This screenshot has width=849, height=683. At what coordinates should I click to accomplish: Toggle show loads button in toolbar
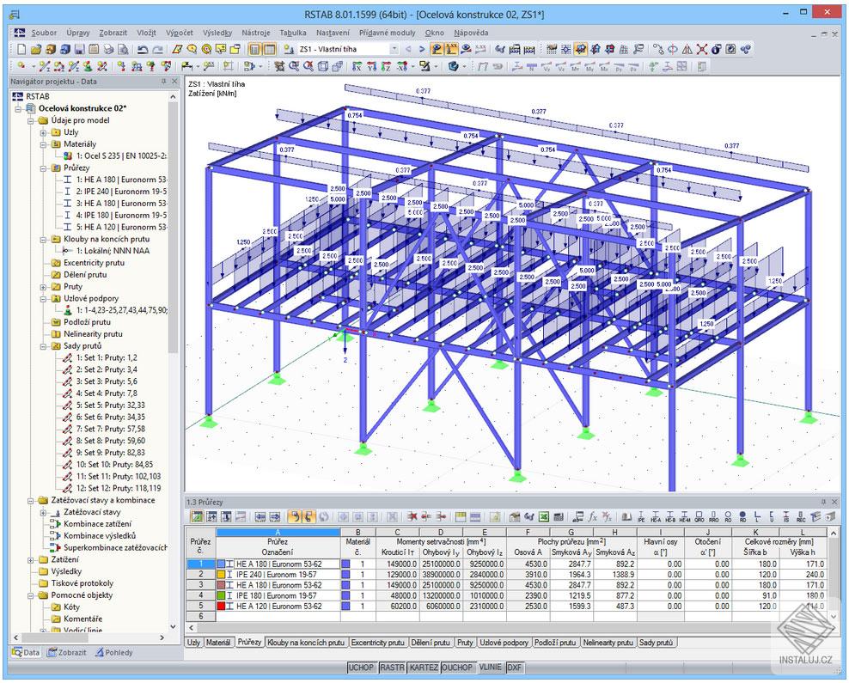click(437, 49)
